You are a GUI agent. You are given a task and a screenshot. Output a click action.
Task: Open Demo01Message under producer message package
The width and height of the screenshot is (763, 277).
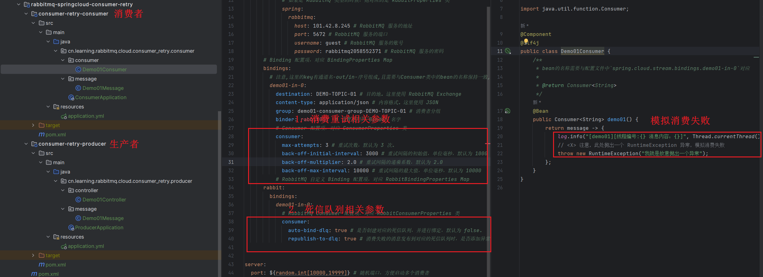click(x=103, y=218)
